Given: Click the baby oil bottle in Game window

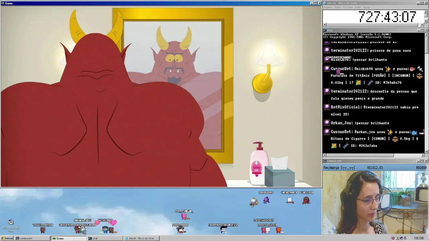Looking at the screenshot, I should pos(258,163).
